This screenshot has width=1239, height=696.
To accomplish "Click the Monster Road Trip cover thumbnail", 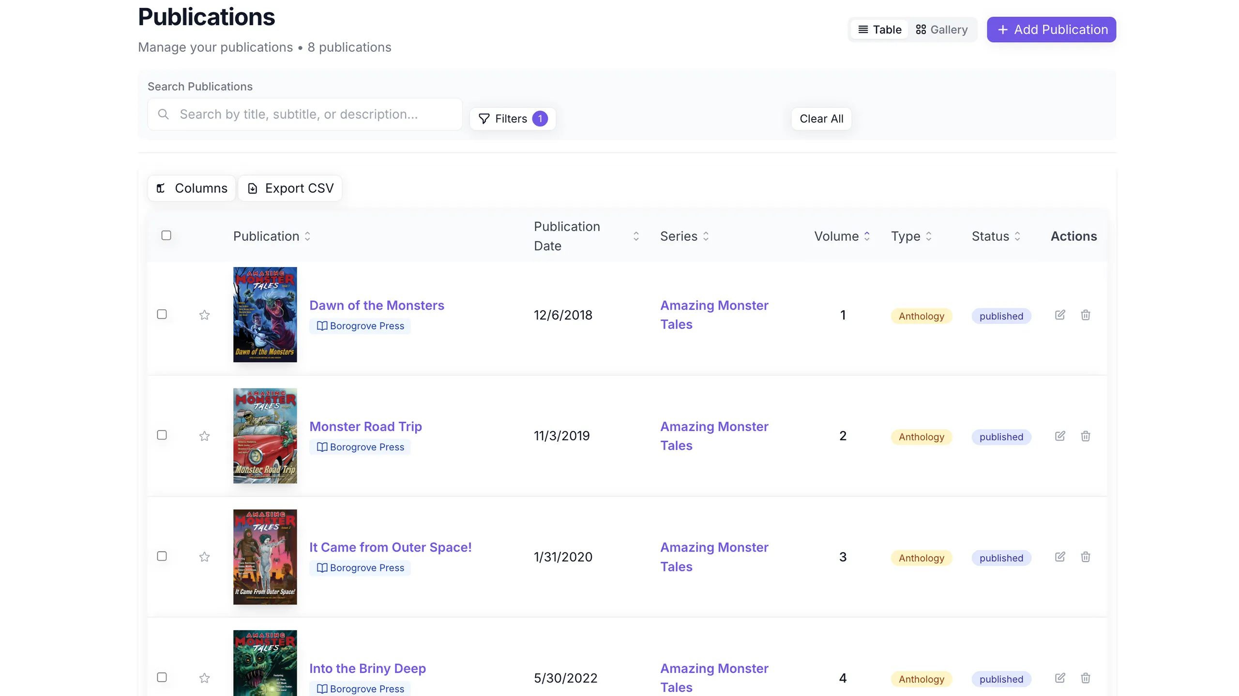I will [x=265, y=435].
